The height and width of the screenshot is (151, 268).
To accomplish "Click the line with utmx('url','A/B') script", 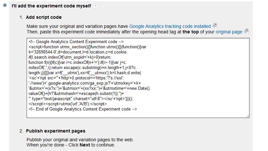I will pyautogui.click(x=68, y=104).
